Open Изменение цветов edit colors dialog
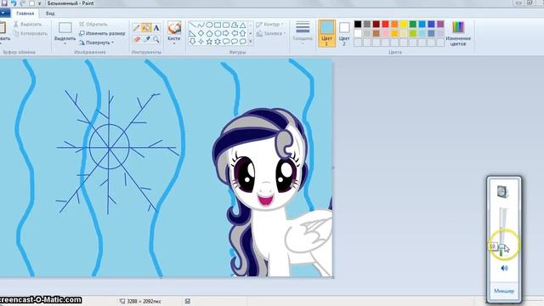This screenshot has width=544, height=306. click(458, 33)
